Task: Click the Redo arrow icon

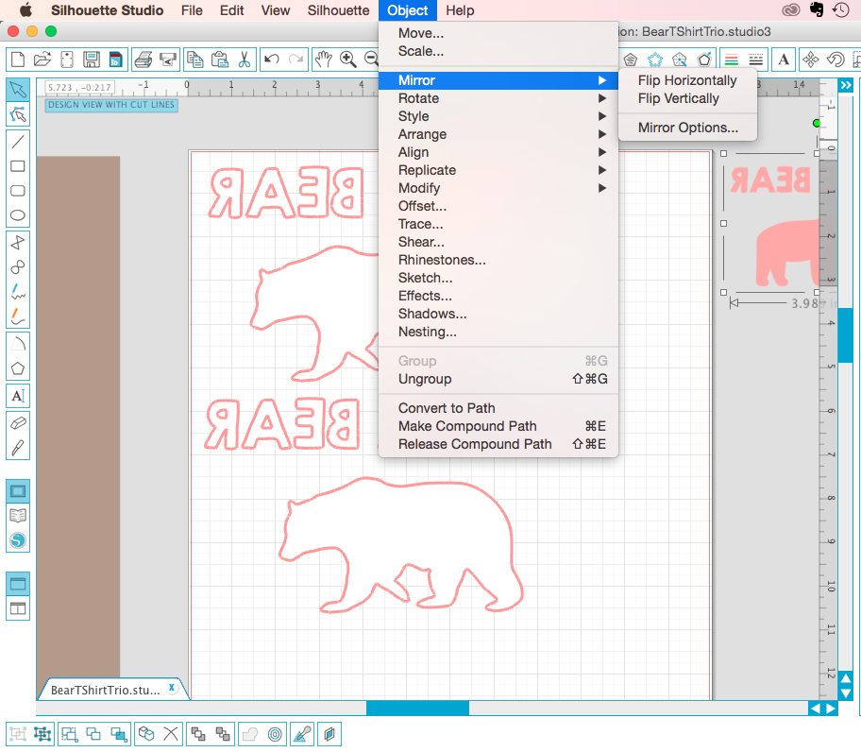Action: [x=296, y=60]
